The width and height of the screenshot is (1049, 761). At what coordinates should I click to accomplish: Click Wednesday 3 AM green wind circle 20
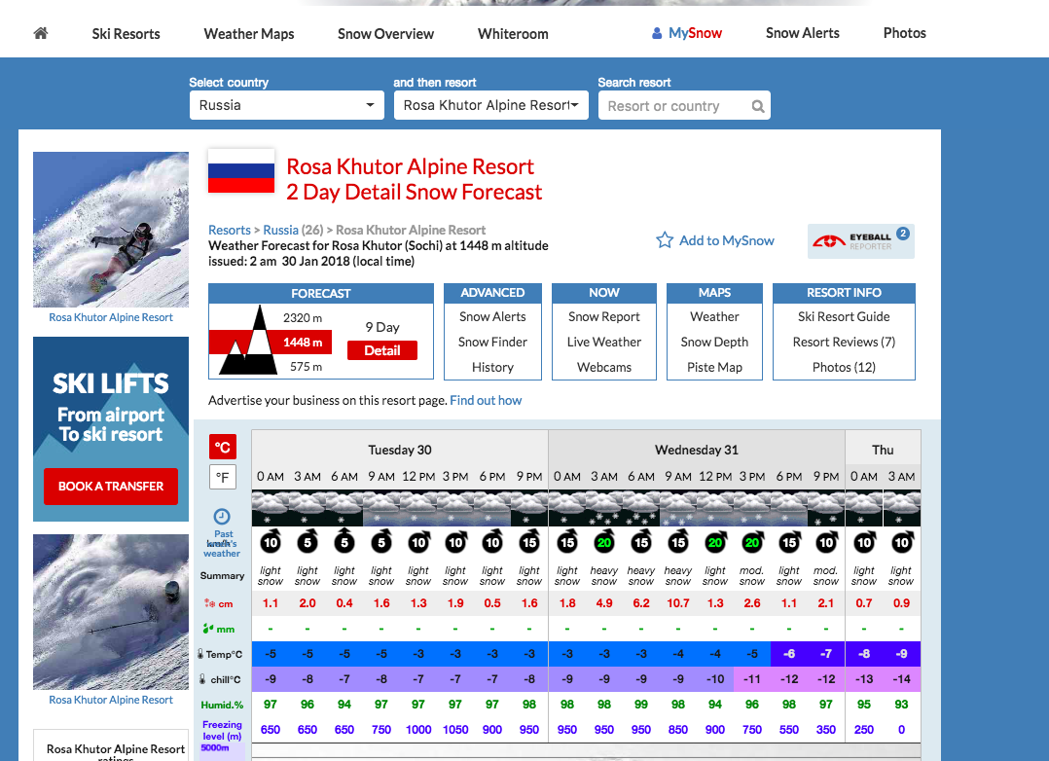click(604, 542)
